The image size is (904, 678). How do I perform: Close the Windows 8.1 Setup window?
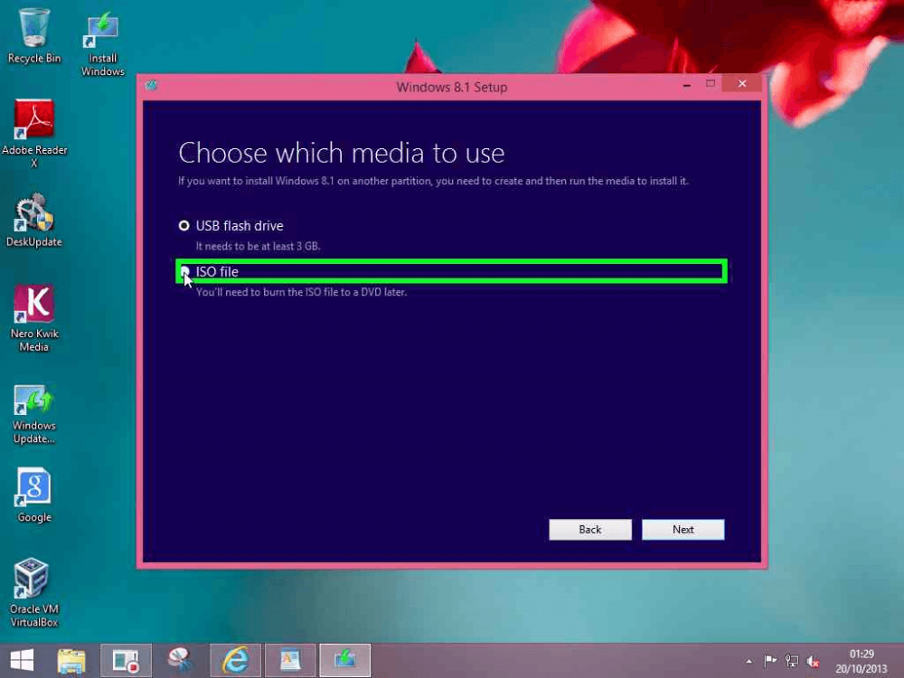(742, 83)
